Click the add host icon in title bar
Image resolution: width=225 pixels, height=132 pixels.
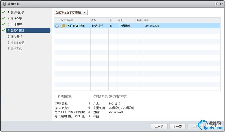click(x=4, y=4)
